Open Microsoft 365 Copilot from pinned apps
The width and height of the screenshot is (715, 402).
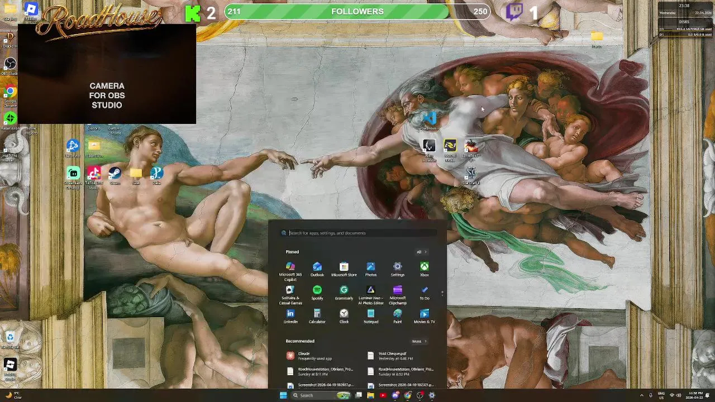[x=290, y=272]
